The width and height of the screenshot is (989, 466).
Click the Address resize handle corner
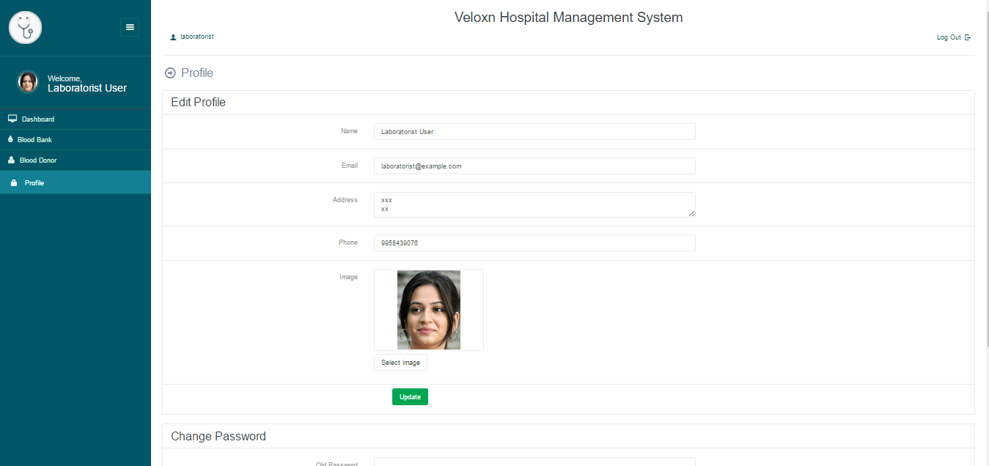691,213
